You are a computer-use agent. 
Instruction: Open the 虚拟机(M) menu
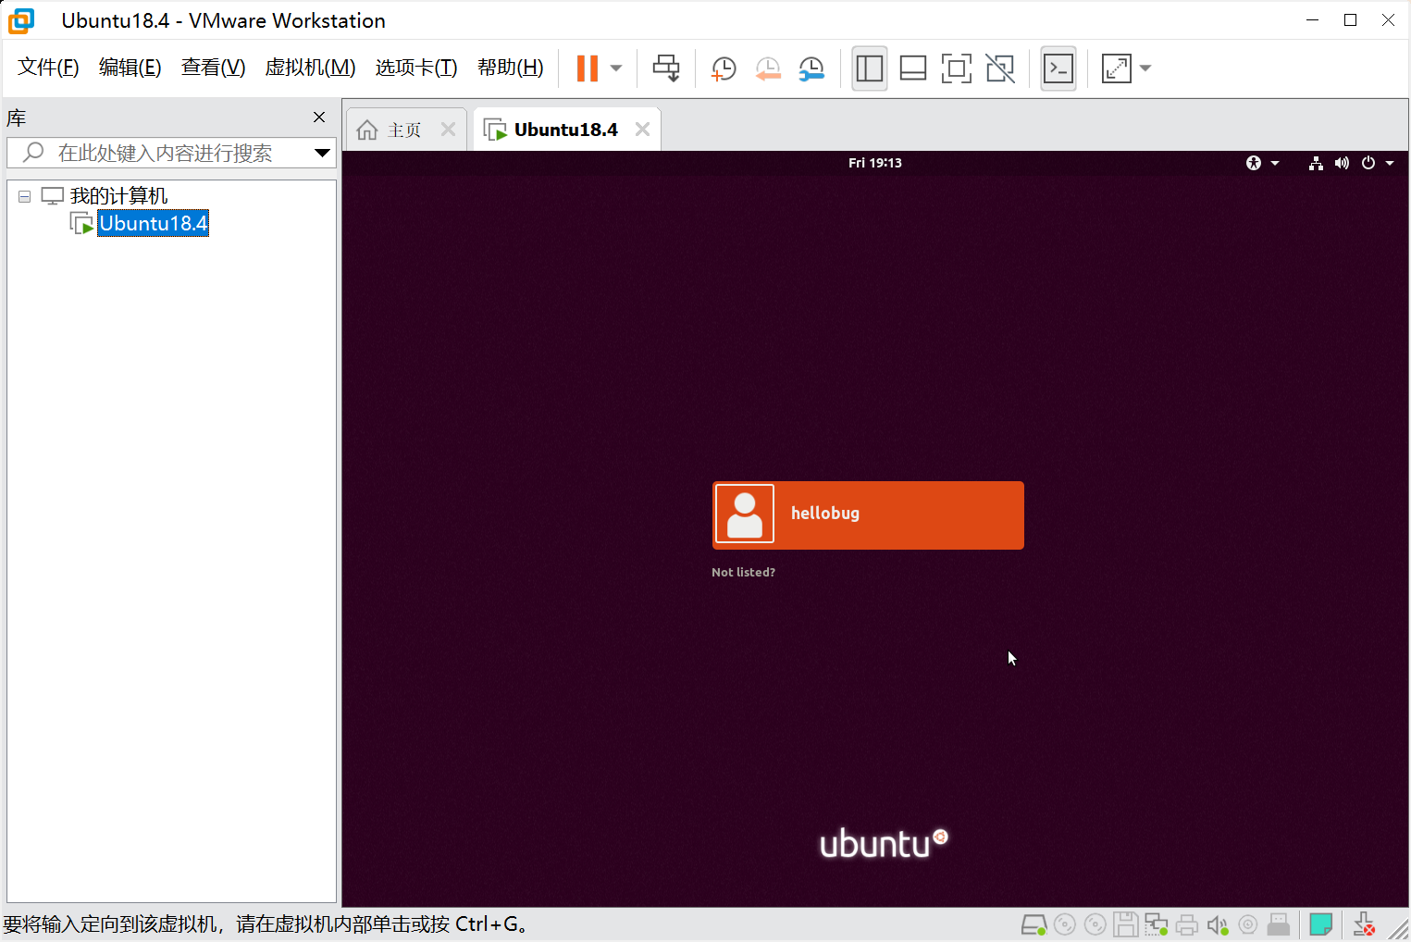(x=310, y=67)
